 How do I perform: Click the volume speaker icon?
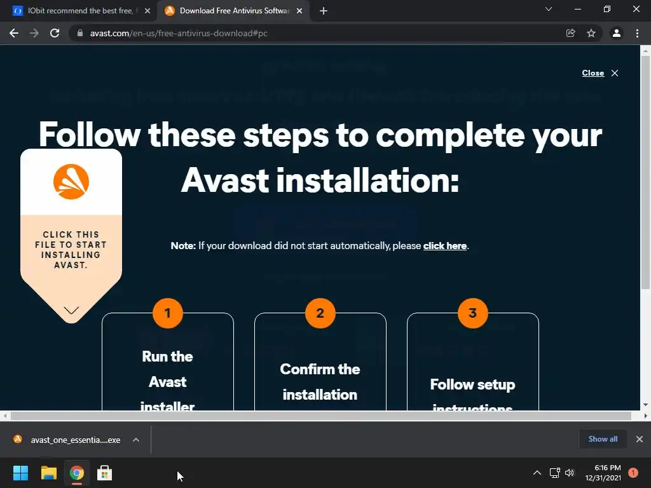click(x=570, y=473)
